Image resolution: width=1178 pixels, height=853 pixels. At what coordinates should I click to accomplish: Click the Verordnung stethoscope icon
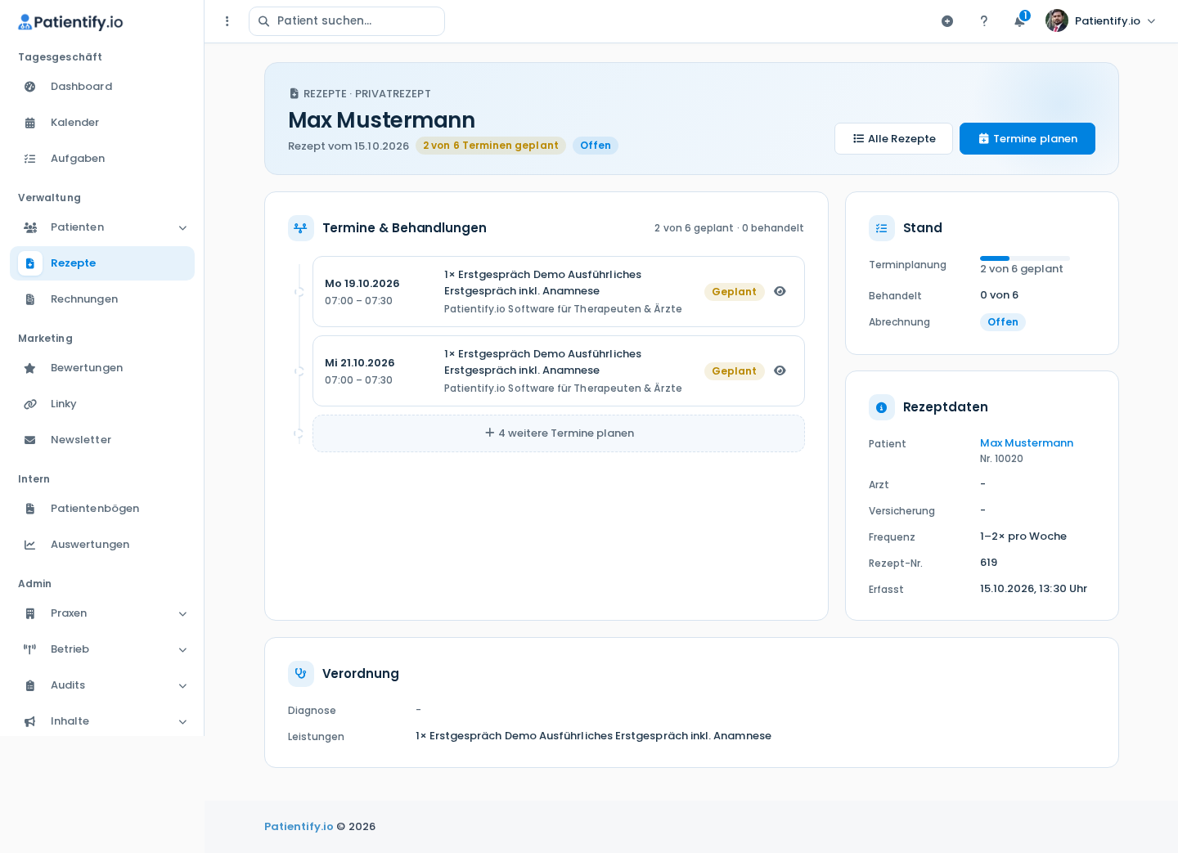tap(301, 674)
